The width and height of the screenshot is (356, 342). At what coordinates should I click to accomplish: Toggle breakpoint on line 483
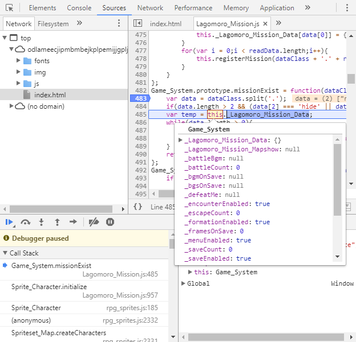pyautogui.click(x=140, y=98)
